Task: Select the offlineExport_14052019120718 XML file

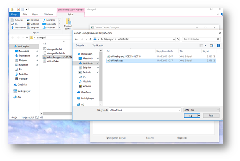Action: click(125, 56)
